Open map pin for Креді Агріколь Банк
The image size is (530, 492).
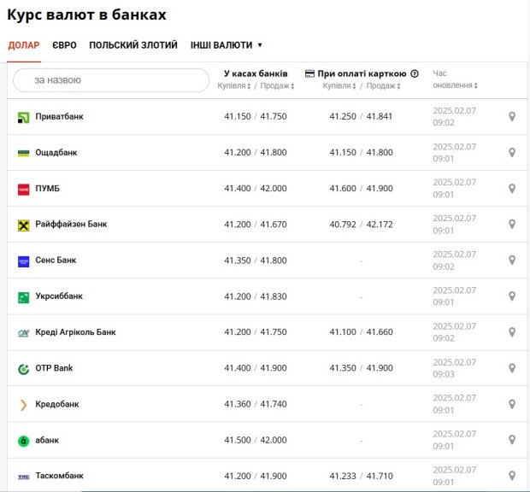pos(512,332)
